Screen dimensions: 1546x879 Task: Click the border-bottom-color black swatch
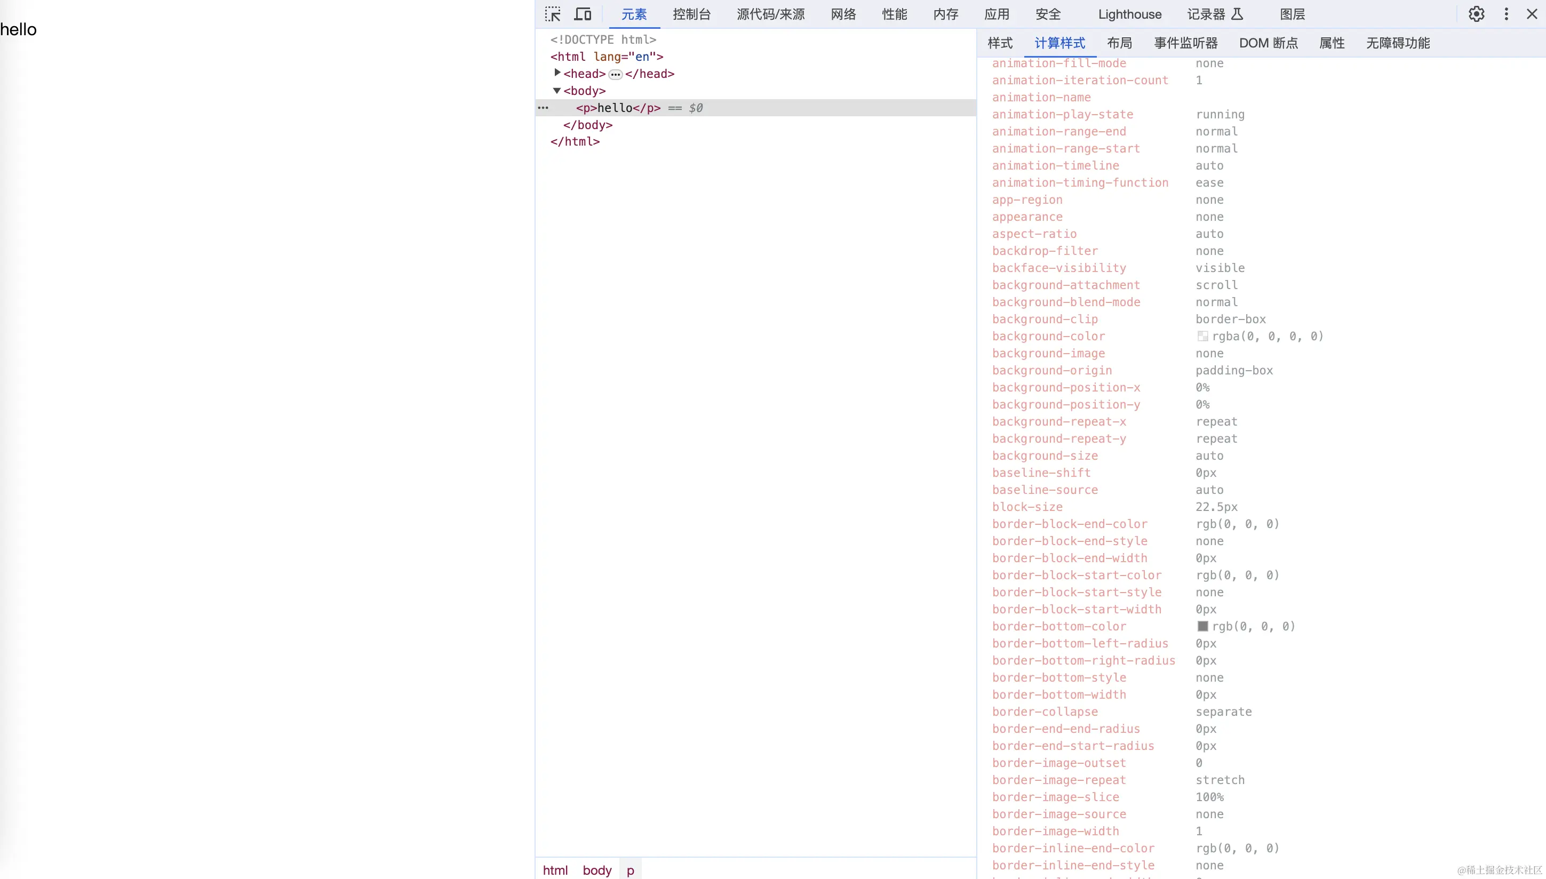click(x=1202, y=626)
